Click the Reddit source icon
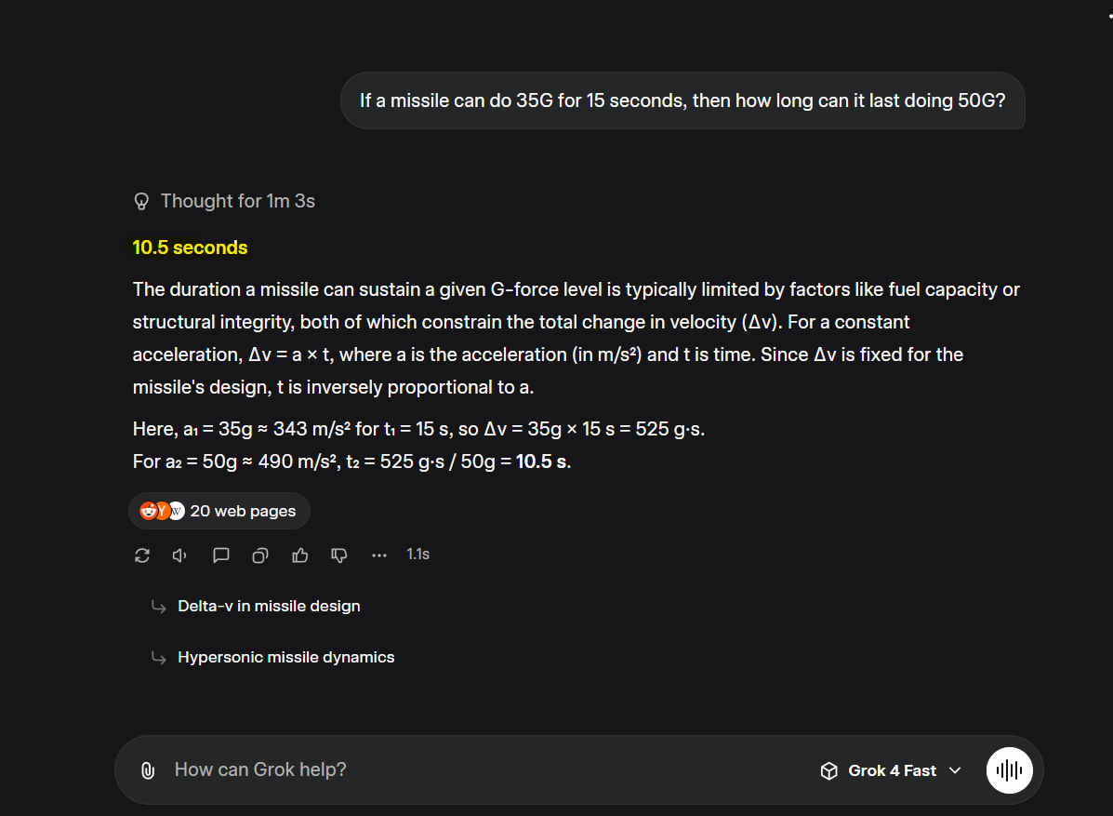This screenshot has height=816, width=1113. 148,511
